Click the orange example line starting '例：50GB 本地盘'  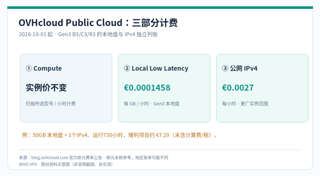[x=120, y=135]
